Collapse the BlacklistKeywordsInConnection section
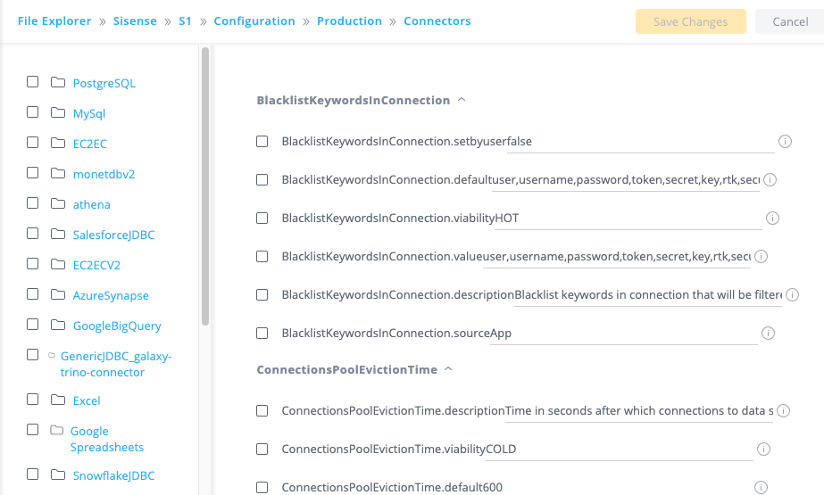The height and width of the screenshot is (495, 824). pos(462,100)
